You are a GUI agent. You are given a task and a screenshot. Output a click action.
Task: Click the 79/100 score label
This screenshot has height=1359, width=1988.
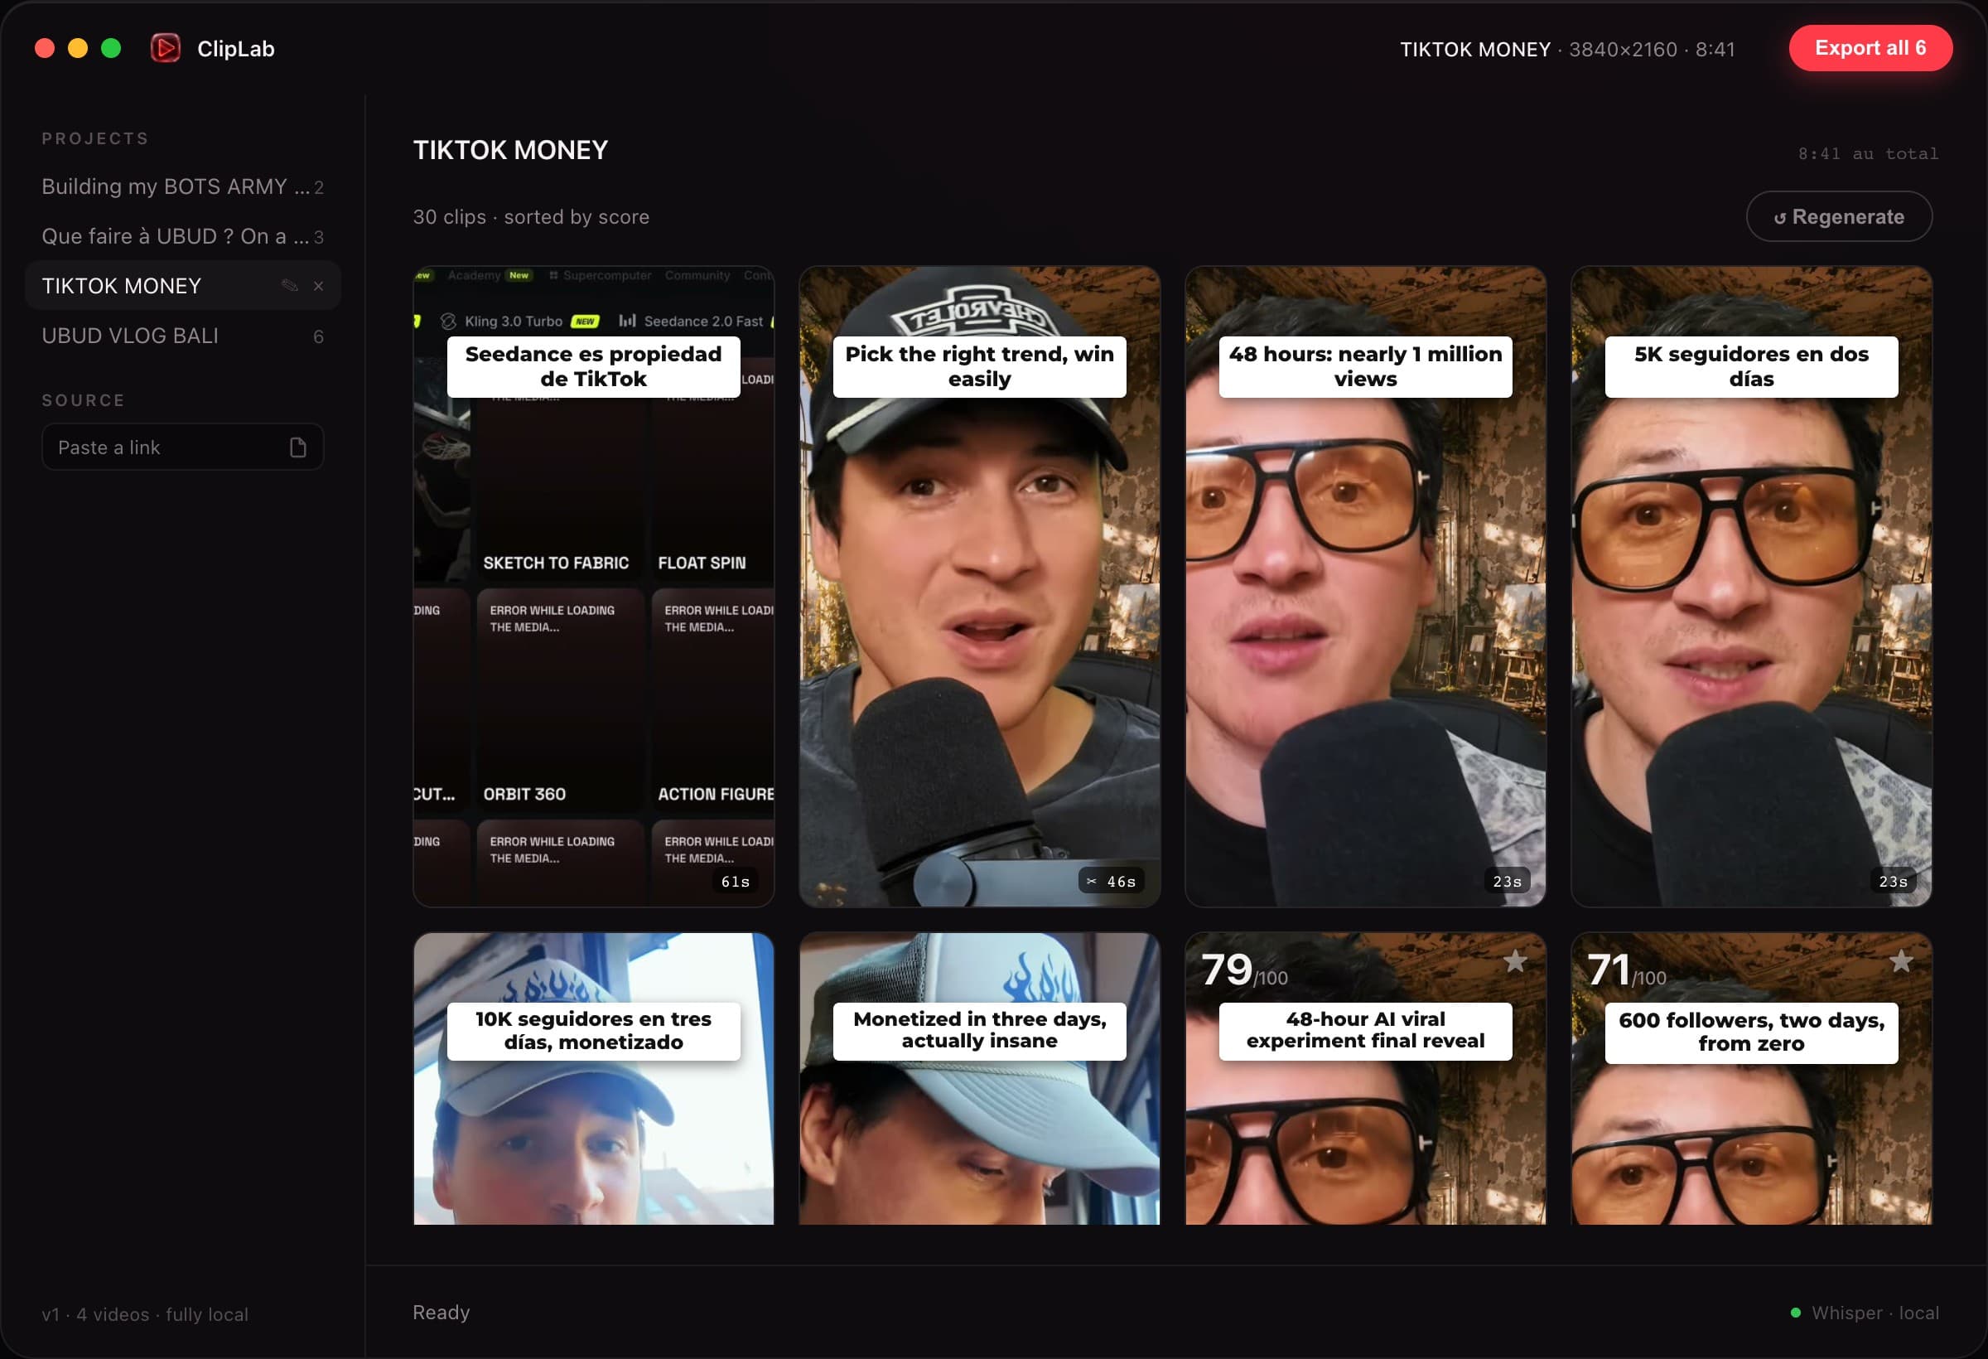pyautogui.click(x=1244, y=970)
